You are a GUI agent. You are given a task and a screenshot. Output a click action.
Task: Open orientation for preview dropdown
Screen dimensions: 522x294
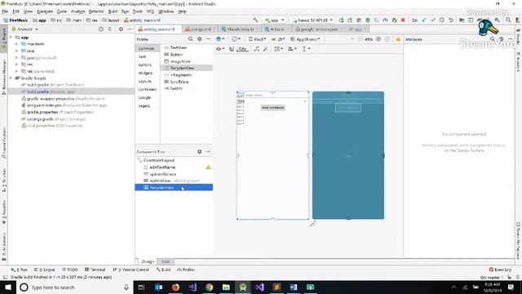[x=236, y=39]
